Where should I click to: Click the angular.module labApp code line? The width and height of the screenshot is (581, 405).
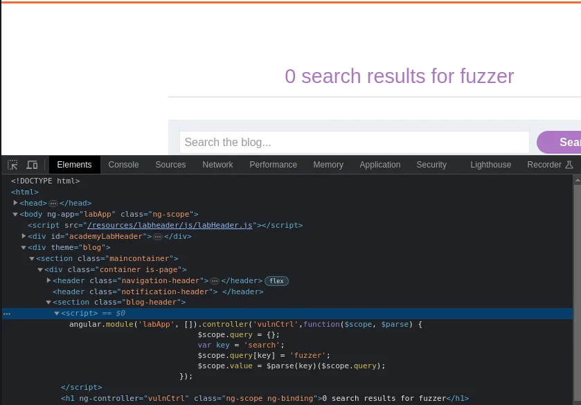coord(246,324)
